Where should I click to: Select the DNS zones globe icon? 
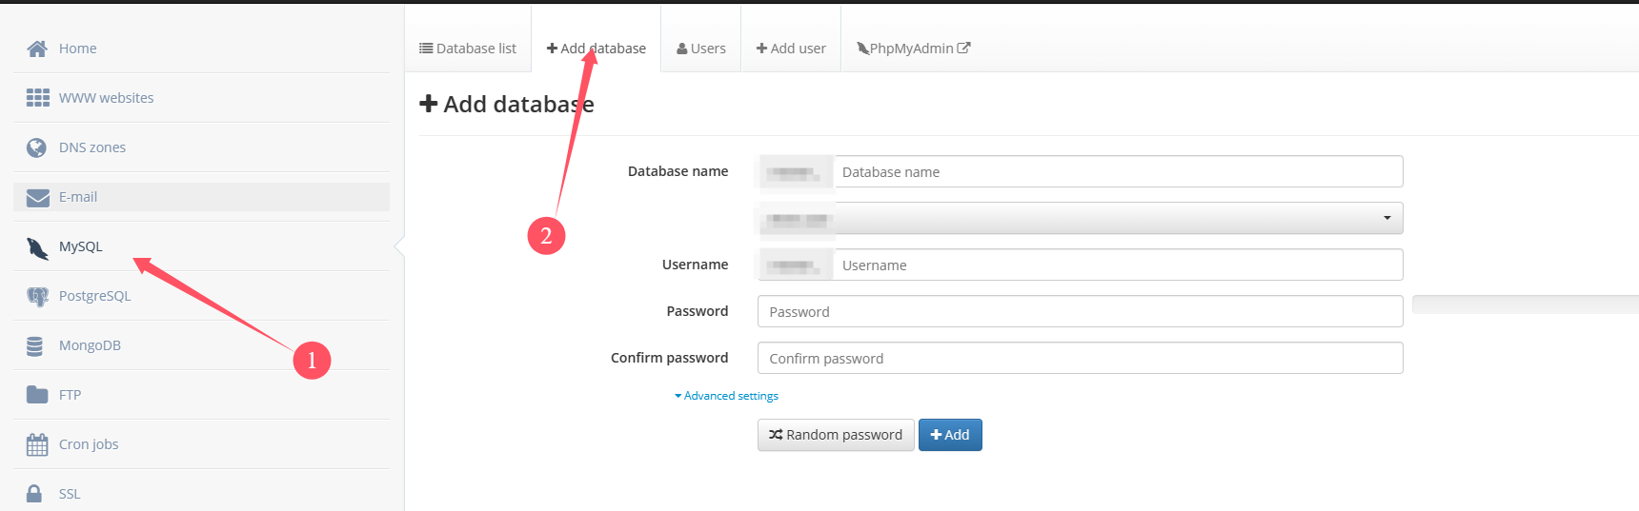coord(36,147)
